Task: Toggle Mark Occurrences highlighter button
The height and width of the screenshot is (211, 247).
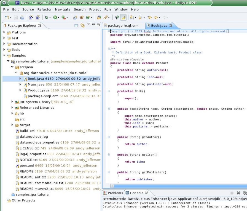Action: 123,17
